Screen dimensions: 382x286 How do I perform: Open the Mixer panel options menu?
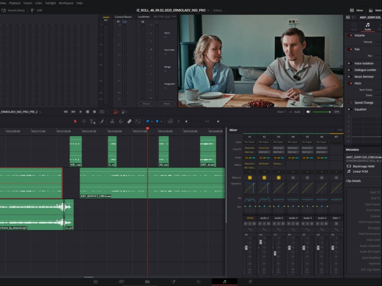[x=340, y=130]
